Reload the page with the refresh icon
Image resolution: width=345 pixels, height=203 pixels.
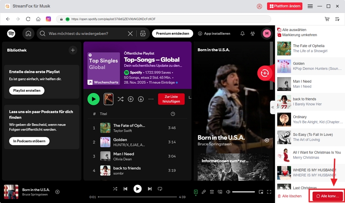(x=28, y=19)
